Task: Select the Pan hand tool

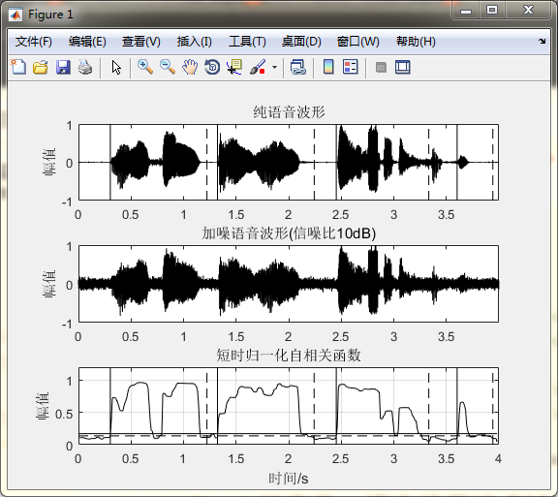Action: (190, 67)
